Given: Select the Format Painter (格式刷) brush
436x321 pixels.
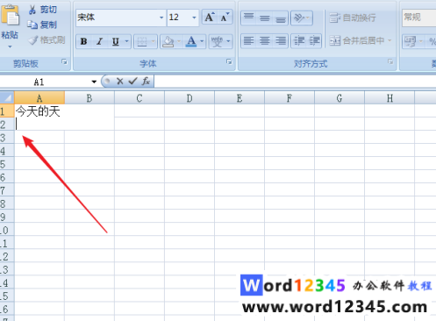Looking at the screenshot, I should coord(33,40).
